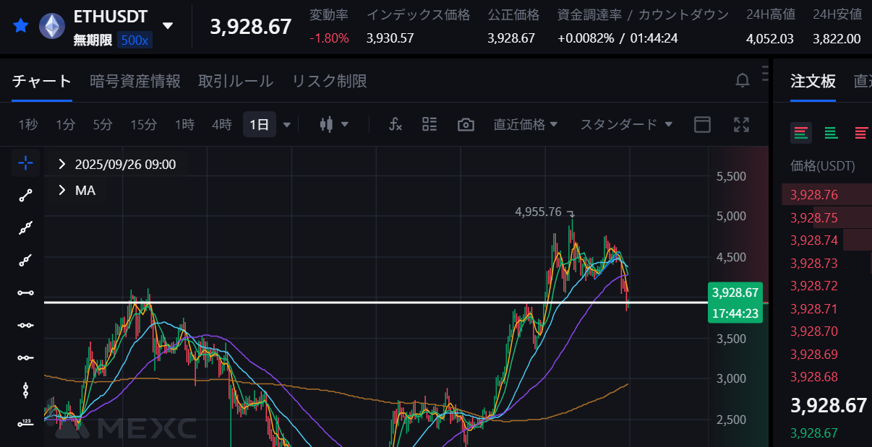Image resolution: width=872 pixels, height=447 pixels.
Task: Select the 4時 timeframe
Action: click(x=221, y=124)
